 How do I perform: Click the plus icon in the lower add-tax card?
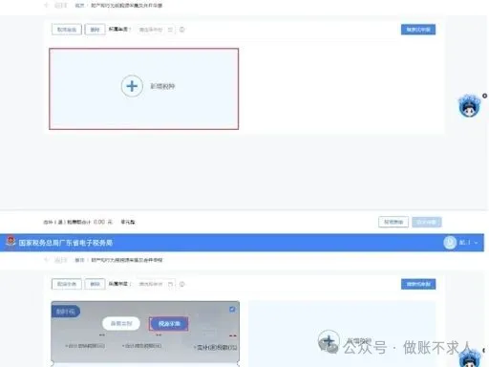pyautogui.click(x=329, y=340)
